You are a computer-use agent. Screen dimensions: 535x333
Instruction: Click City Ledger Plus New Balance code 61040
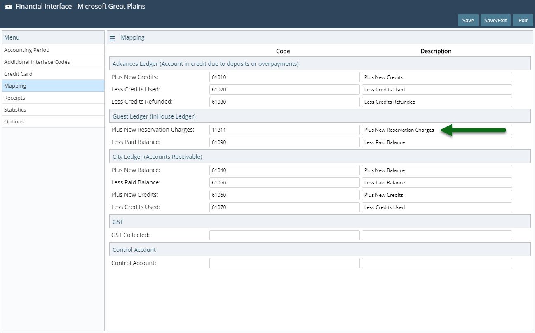click(x=284, y=170)
